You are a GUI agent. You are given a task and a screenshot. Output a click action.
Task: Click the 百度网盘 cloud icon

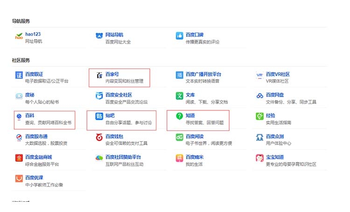coord(259,96)
